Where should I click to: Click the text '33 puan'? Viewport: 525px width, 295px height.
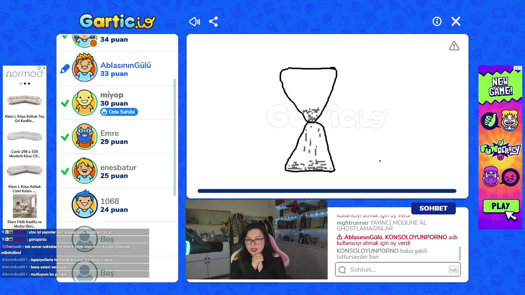click(114, 74)
